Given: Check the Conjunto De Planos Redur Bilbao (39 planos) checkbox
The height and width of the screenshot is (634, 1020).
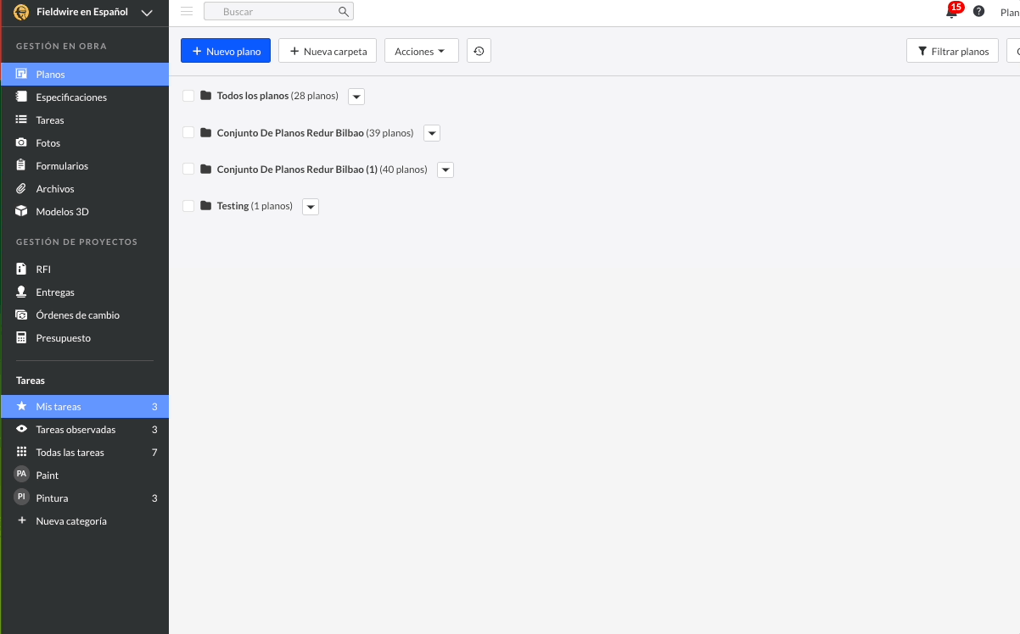Looking at the screenshot, I should 188,132.
